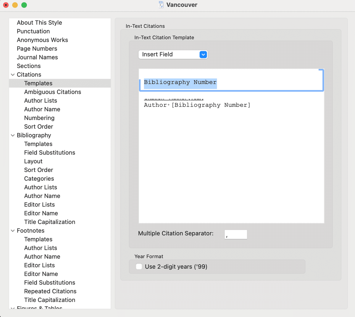Expand the Figures & Tables section

pyautogui.click(x=13, y=308)
